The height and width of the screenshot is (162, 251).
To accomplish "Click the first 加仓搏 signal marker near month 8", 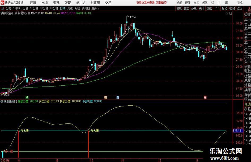I will point(24,131).
